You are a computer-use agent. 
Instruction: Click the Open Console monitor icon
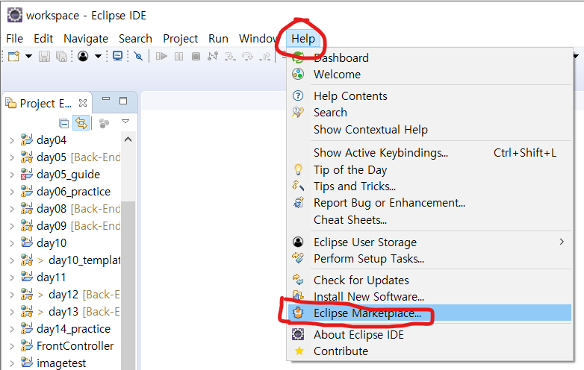118,57
